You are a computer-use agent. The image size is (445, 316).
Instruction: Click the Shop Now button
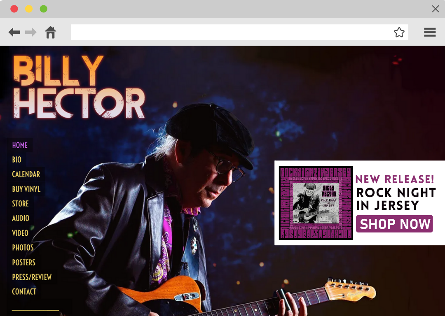pyautogui.click(x=394, y=224)
